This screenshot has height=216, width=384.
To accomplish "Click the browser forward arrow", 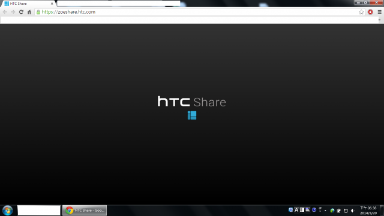I will (x=13, y=12).
